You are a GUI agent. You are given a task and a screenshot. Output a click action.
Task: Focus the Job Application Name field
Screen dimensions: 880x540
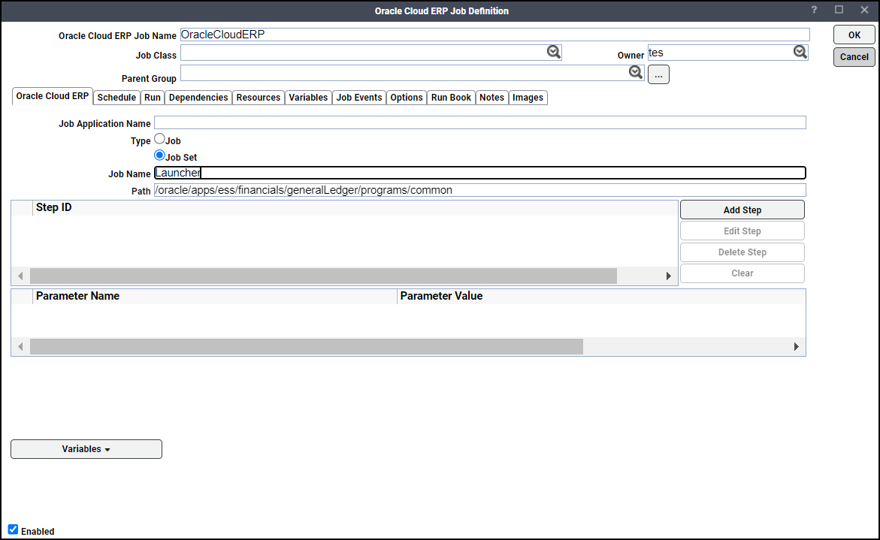pos(480,123)
